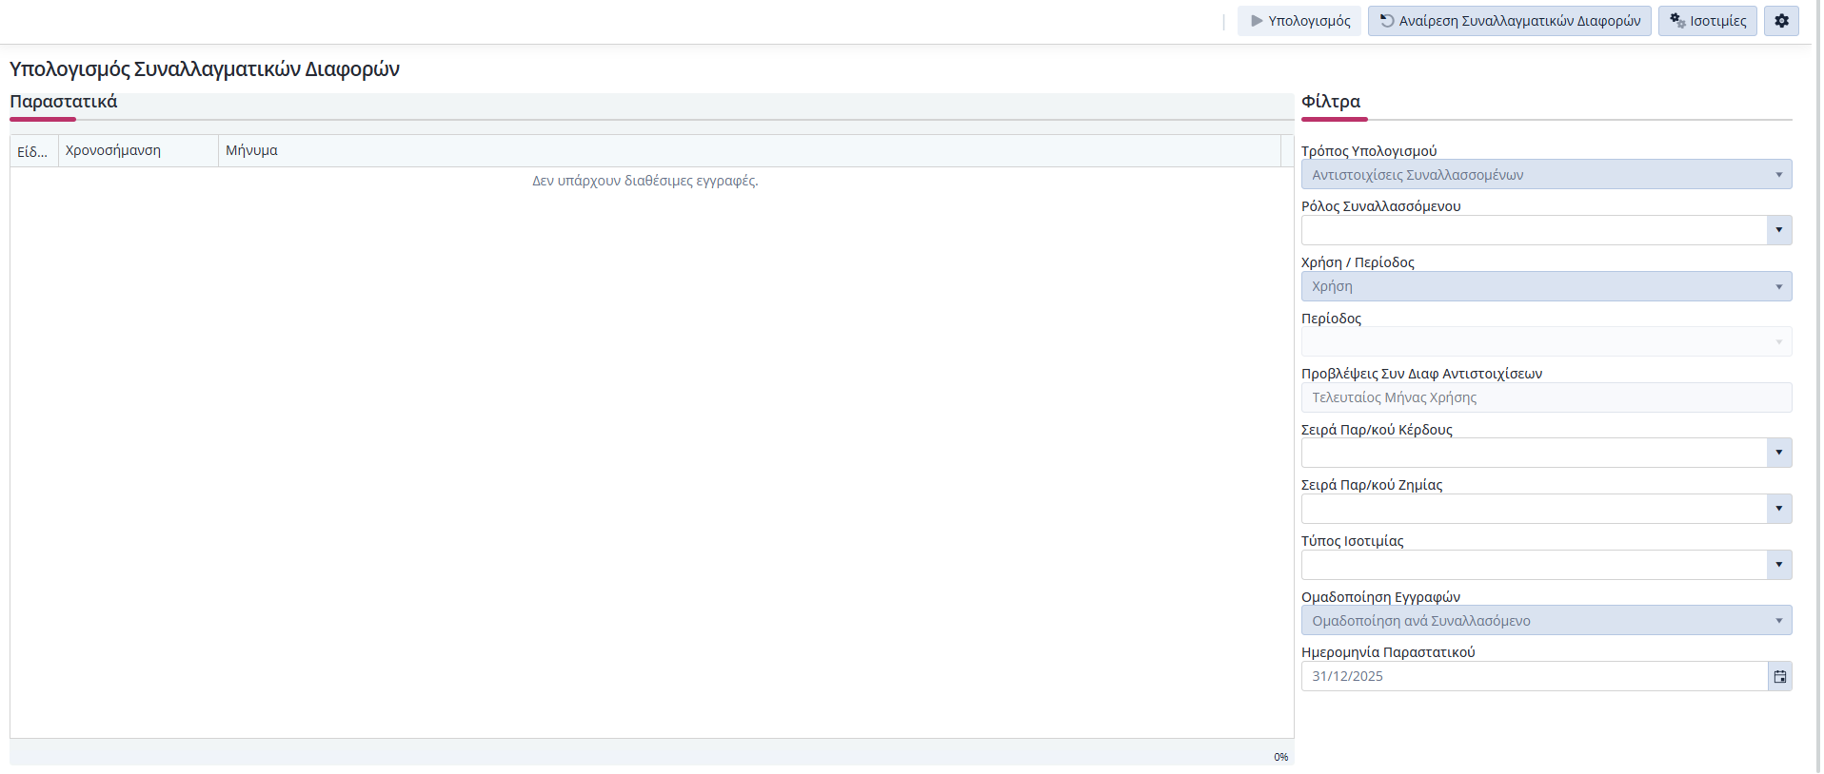Click the Προβλέψεις Συν Διαφ Αντιστοιχίσεων field

pyautogui.click(x=1545, y=397)
